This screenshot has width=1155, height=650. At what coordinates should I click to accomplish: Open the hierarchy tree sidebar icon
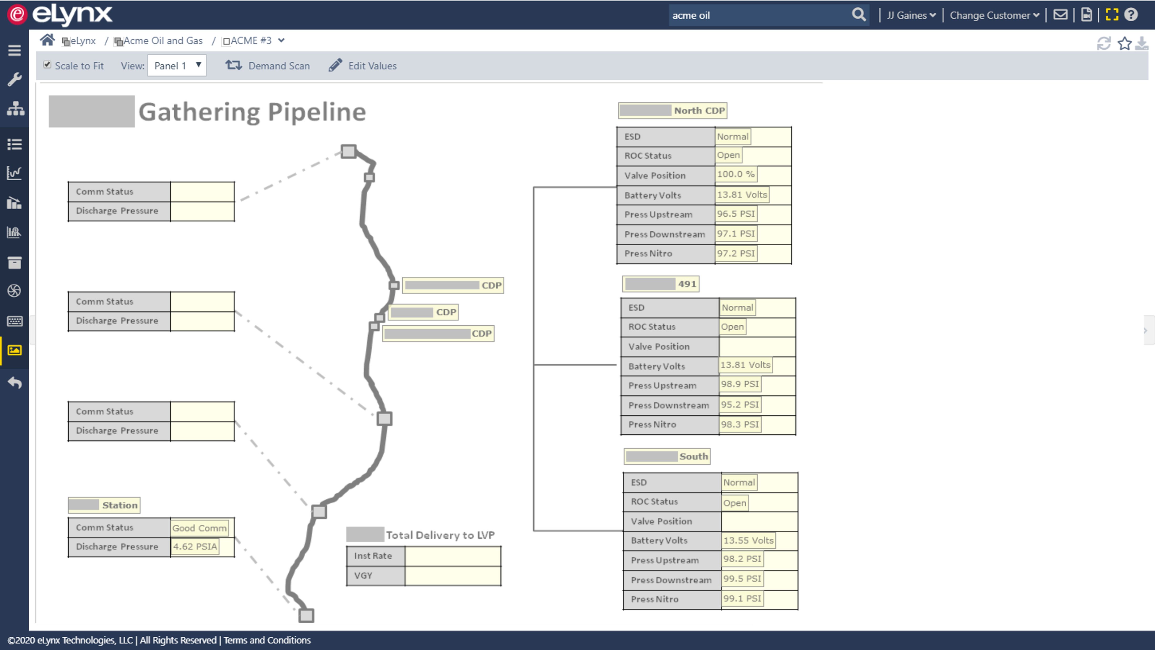pos(15,108)
